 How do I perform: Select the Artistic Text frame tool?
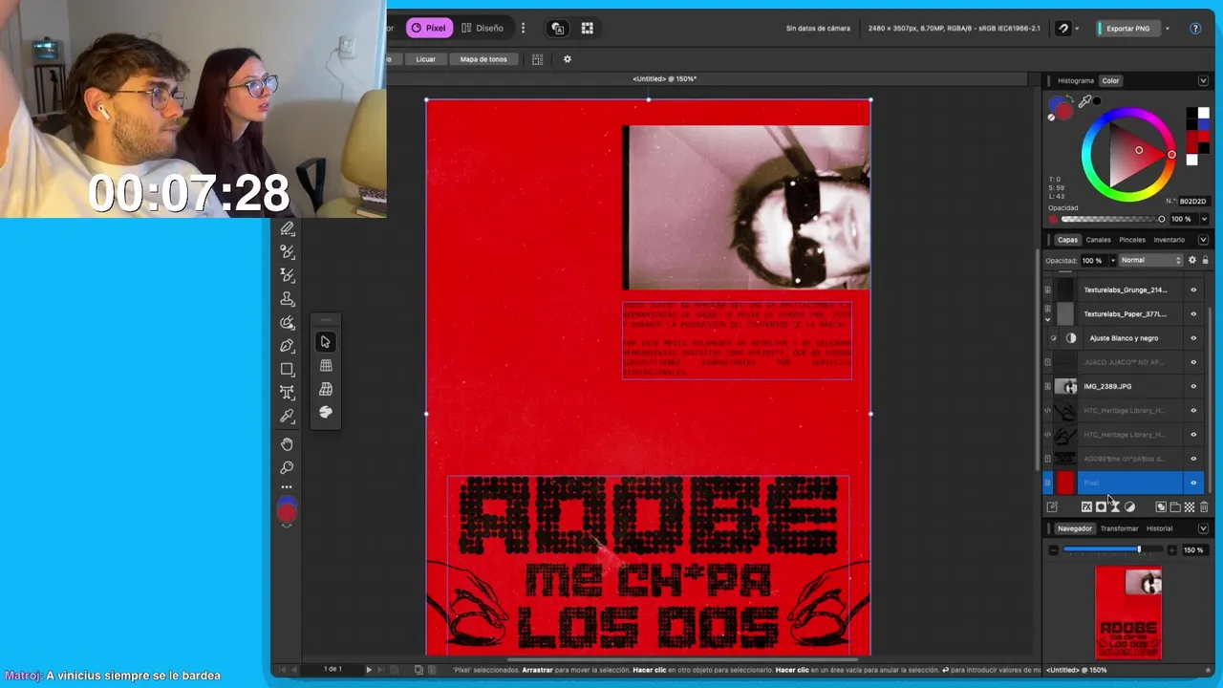(x=287, y=392)
